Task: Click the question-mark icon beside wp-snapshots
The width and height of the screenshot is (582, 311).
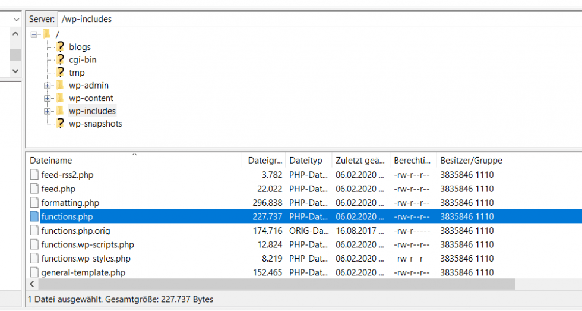Action: point(60,123)
